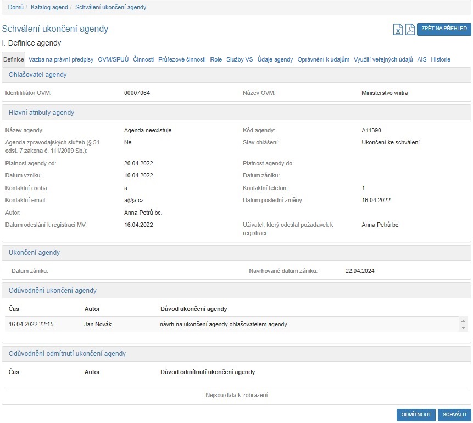Select the Role tab
473x423 pixels.
click(x=216, y=59)
